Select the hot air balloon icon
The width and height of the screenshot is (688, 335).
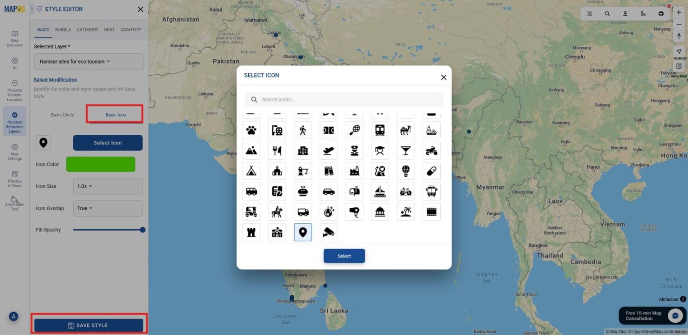click(x=406, y=170)
